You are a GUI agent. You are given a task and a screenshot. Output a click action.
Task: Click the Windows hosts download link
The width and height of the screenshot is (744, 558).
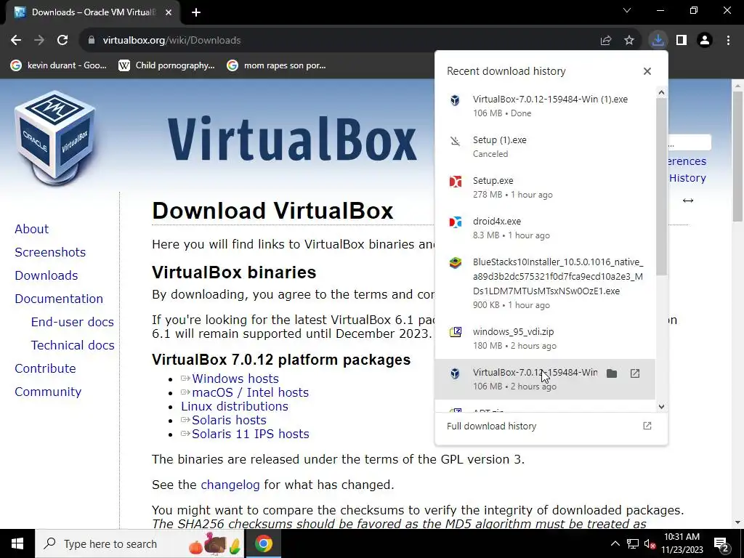click(235, 379)
